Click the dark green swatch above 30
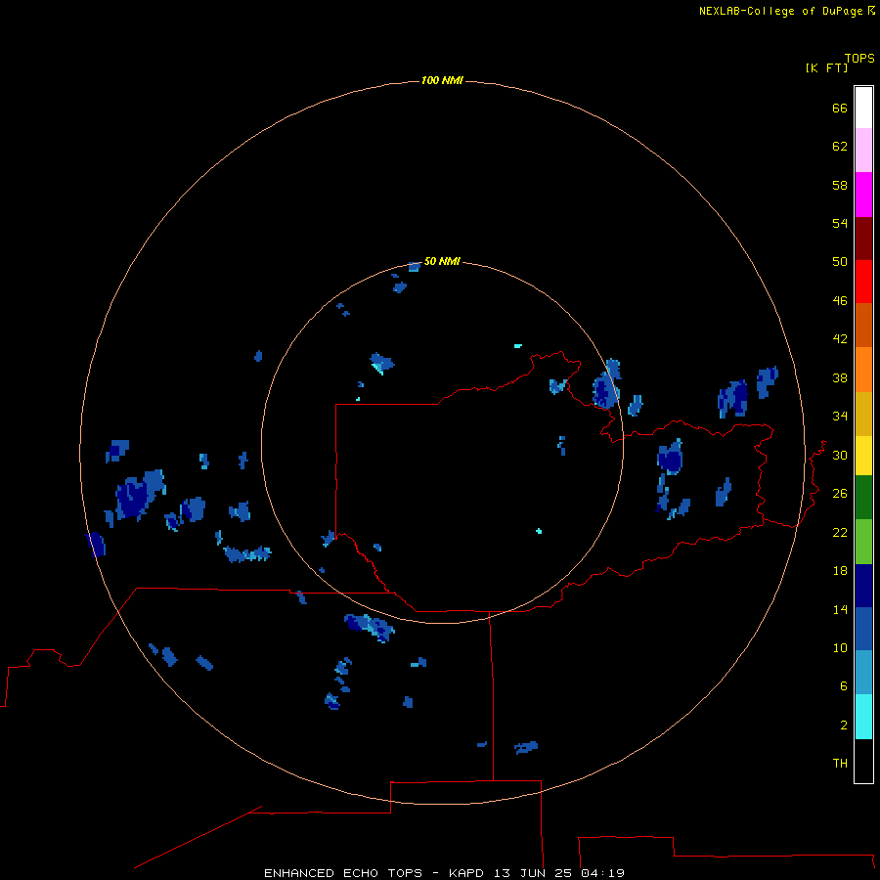Viewport: 880px width, 880px height. [x=863, y=498]
